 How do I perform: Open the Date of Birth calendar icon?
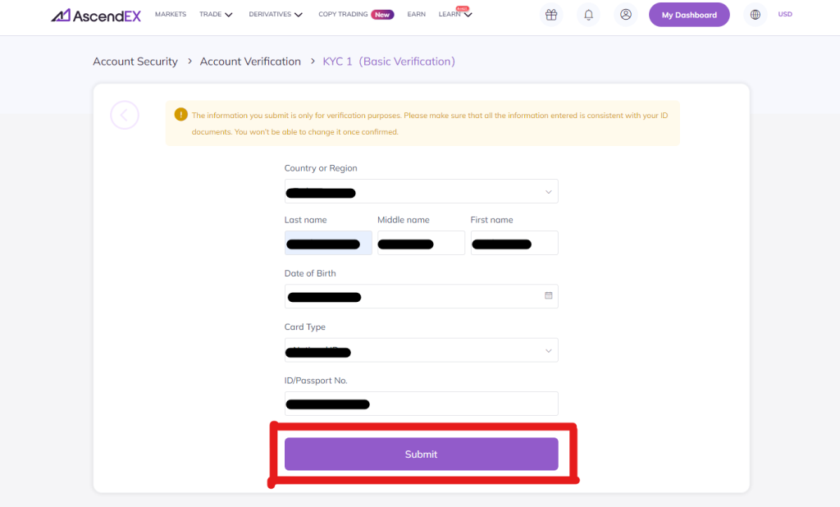click(x=548, y=295)
